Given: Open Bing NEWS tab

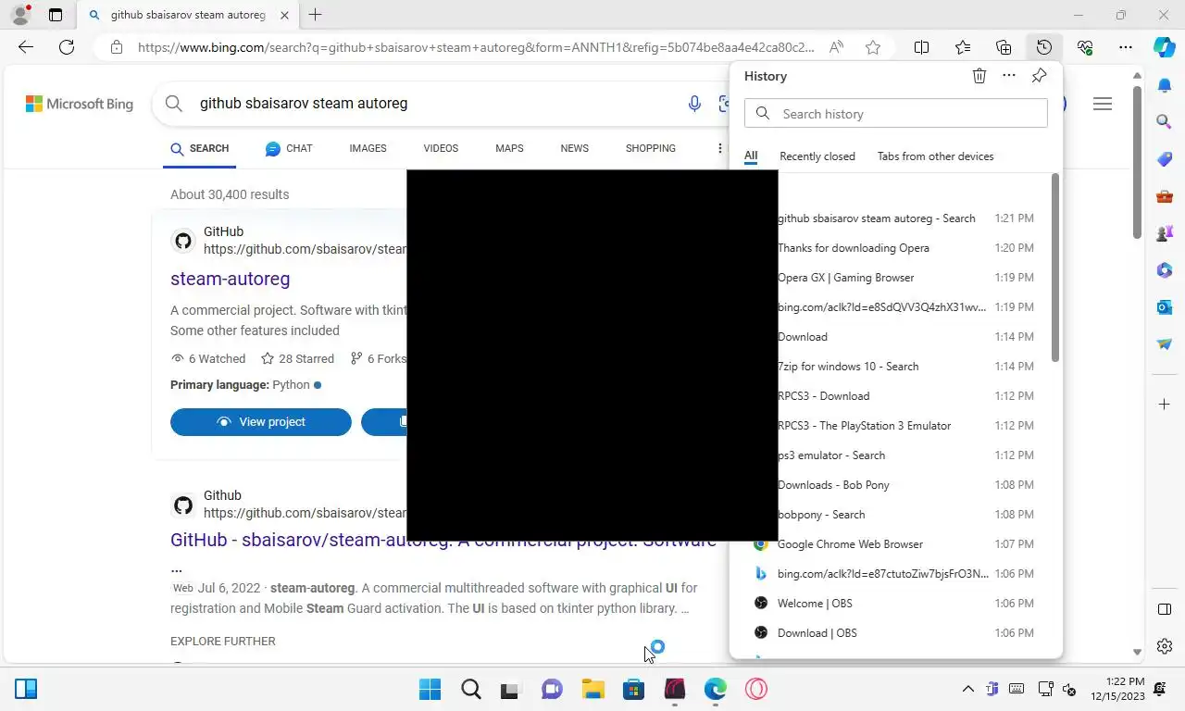Looking at the screenshot, I should pyautogui.click(x=574, y=148).
